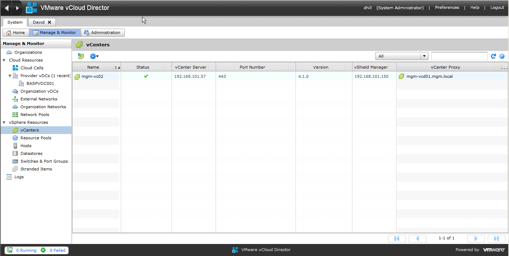Click the 4.1.0 version cell
Viewport: 509px width, 256px height.
pyautogui.click(x=303, y=76)
